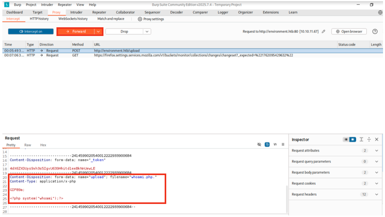This screenshot has width=385, height=217.
Task: Open Request panel hamburger menu
Action: point(283,145)
